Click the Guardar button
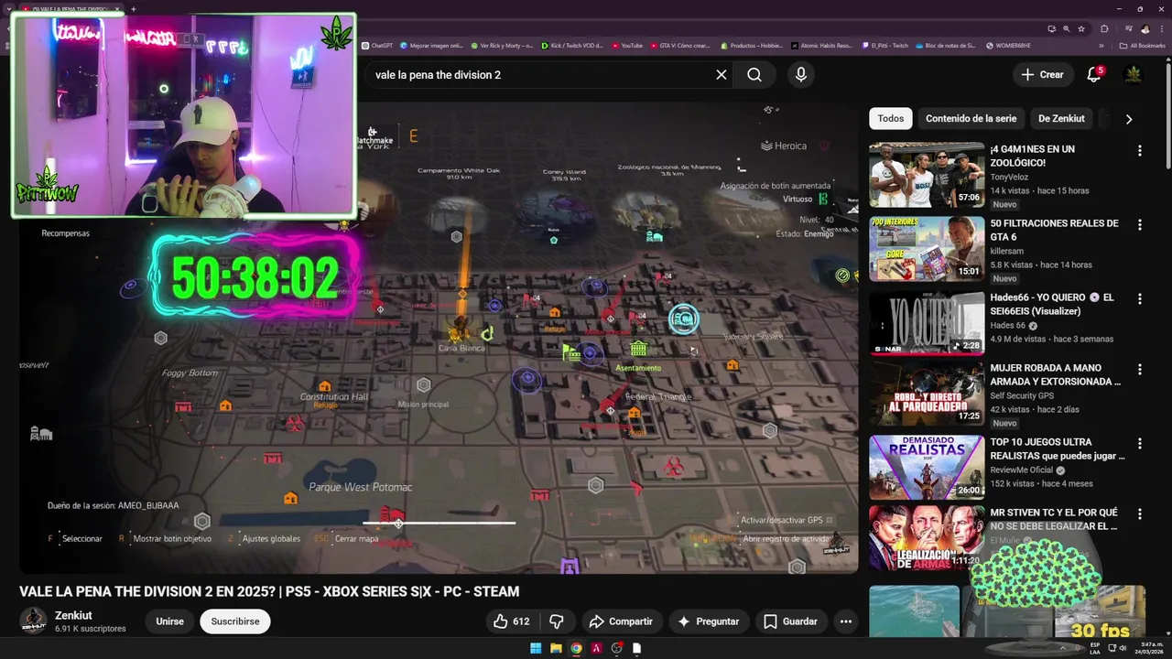This screenshot has width=1172, height=659. 790,621
